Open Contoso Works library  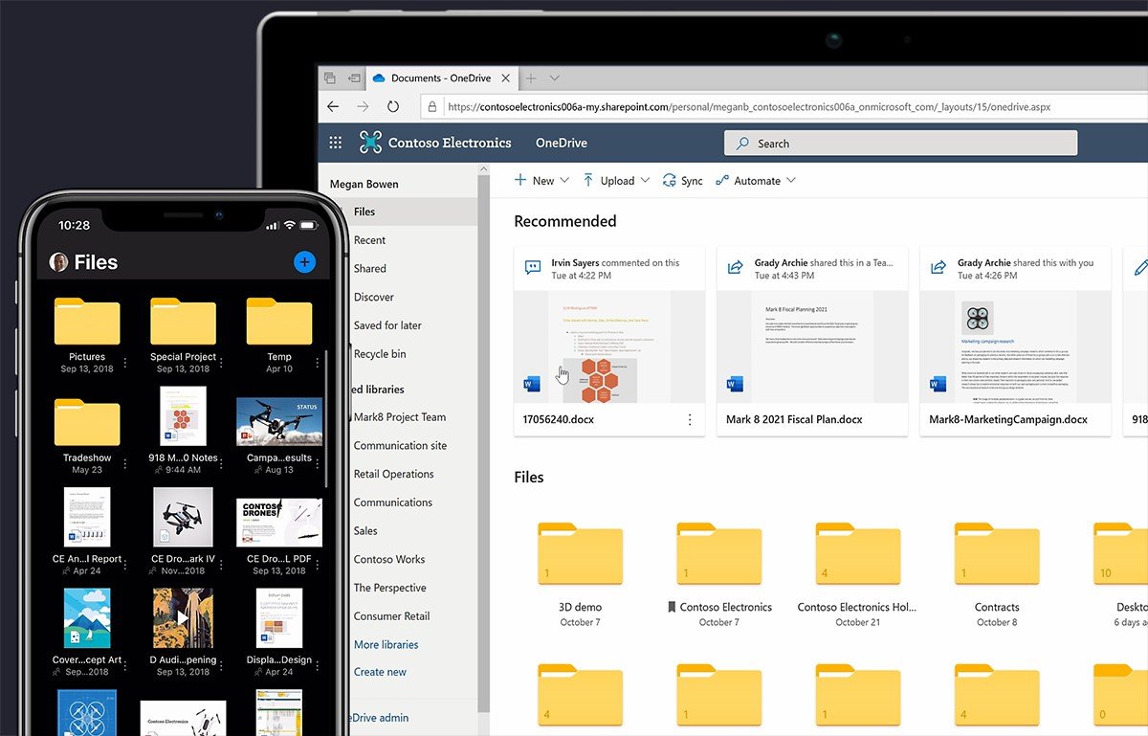pos(389,560)
